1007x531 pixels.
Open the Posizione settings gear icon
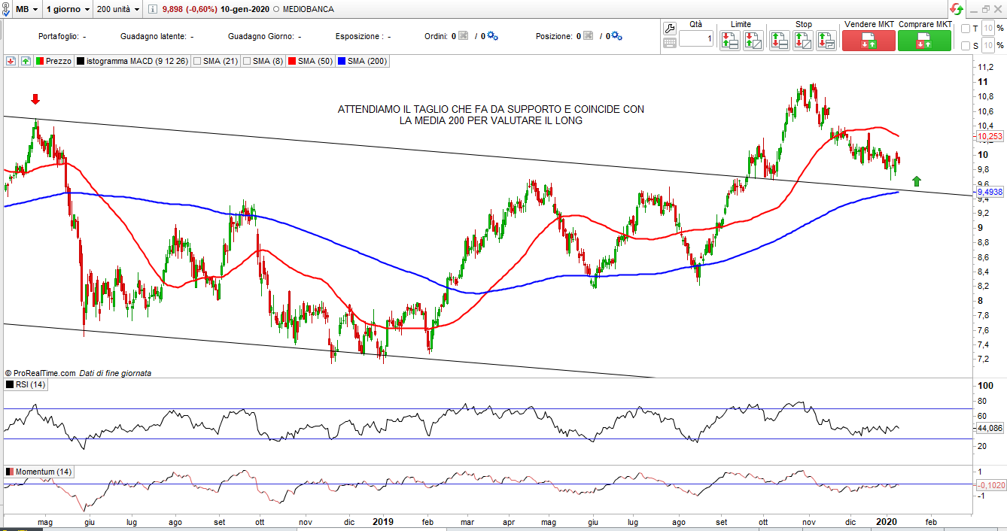tap(616, 36)
